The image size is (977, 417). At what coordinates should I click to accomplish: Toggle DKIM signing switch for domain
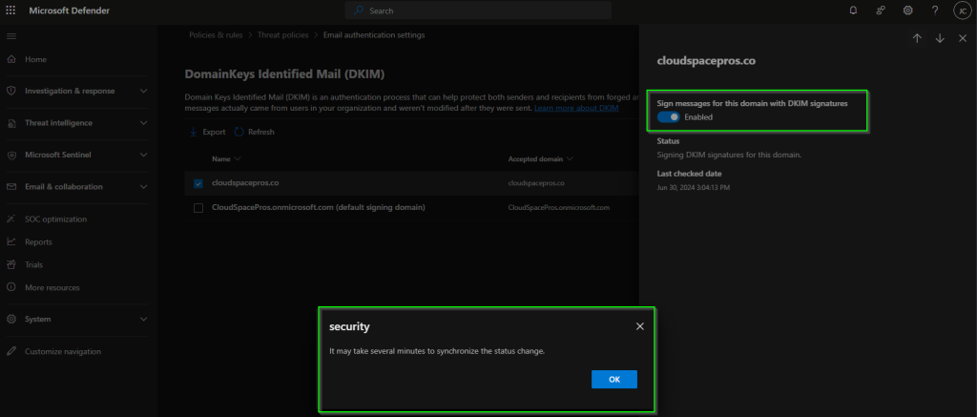click(x=669, y=117)
